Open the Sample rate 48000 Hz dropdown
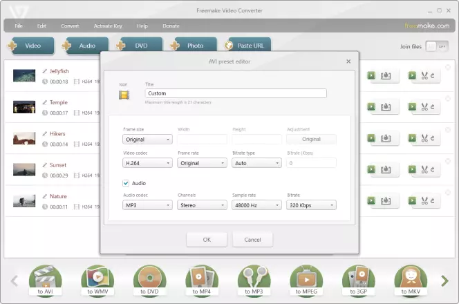 [256, 205]
